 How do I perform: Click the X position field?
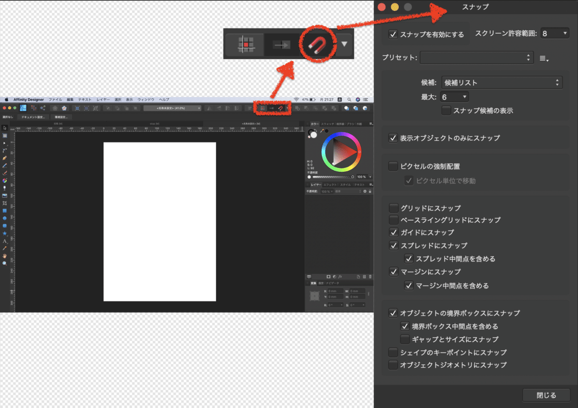(336, 291)
